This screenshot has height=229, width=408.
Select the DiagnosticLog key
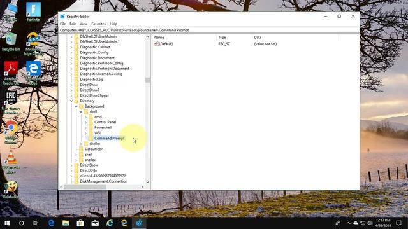[91, 80]
